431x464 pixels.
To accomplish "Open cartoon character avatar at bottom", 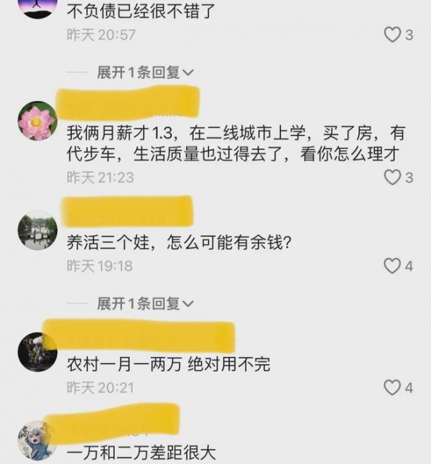I will tap(37, 440).
